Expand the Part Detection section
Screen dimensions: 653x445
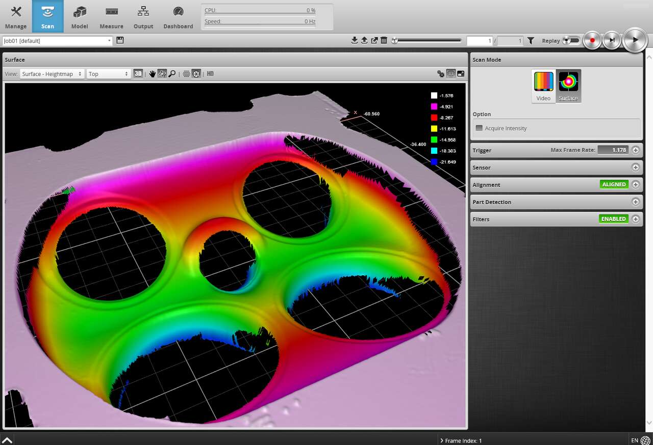click(x=635, y=202)
